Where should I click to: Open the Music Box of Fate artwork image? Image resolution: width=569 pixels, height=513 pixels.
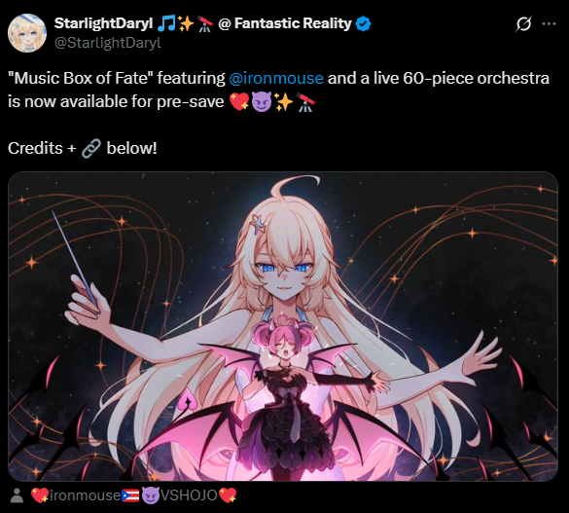283,326
